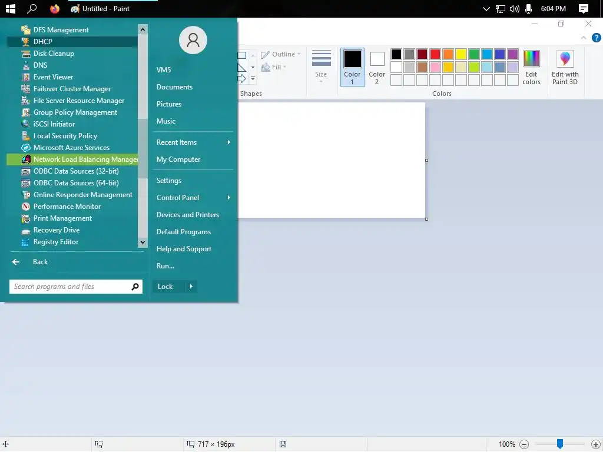Click the Windows Start button
This screenshot has height=452, width=603.
tap(11, 8)
